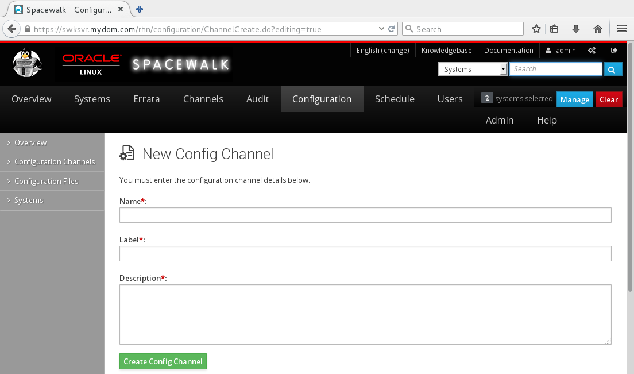Open preferences gears icon in header
The height and width of the screenshot is (374, 634).
[592, 51]
